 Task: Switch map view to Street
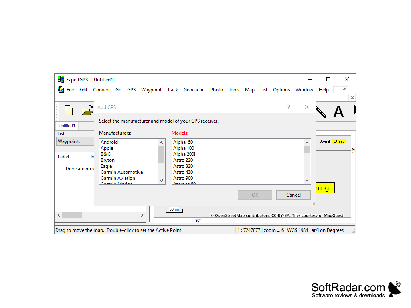coord(339,141)
